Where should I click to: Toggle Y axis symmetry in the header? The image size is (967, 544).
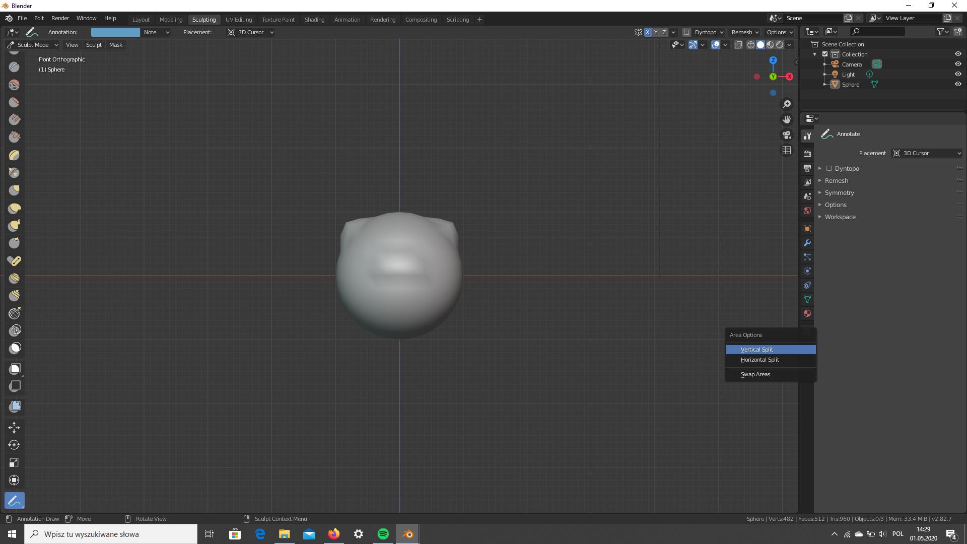pos(656,32)
